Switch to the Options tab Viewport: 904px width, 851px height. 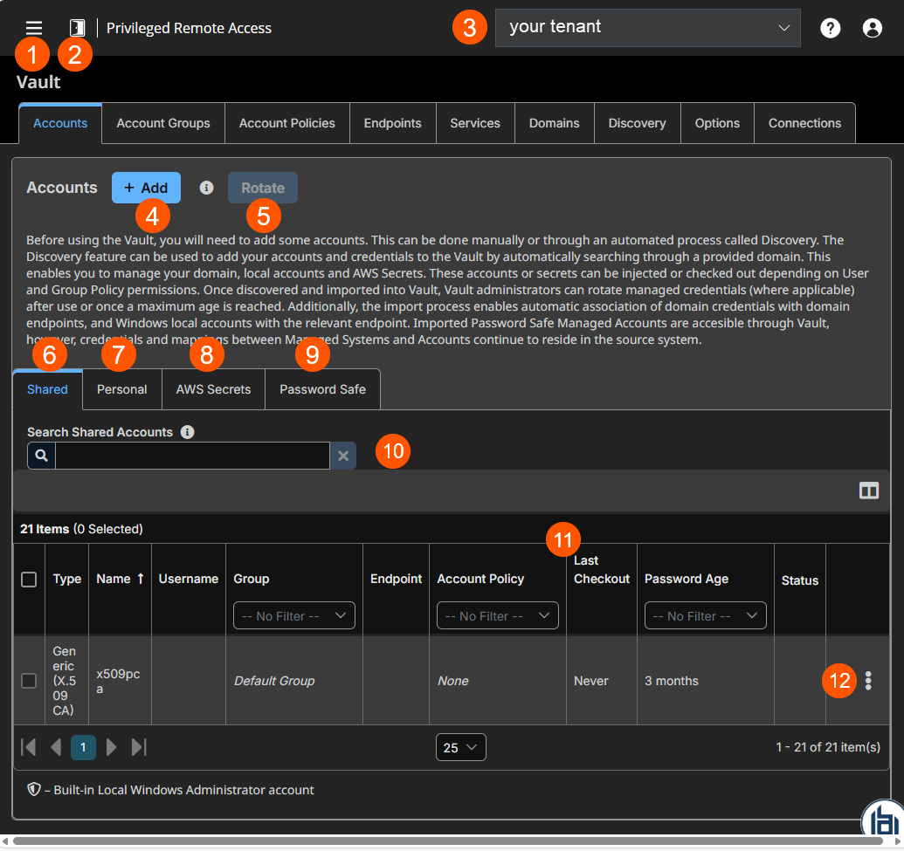click(717, 123)
